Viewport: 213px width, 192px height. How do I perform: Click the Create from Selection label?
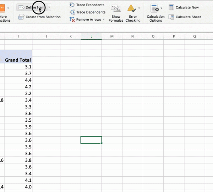(43, 17)
